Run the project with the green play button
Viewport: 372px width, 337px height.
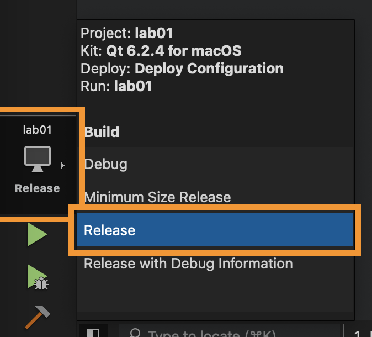click(37, 234)
